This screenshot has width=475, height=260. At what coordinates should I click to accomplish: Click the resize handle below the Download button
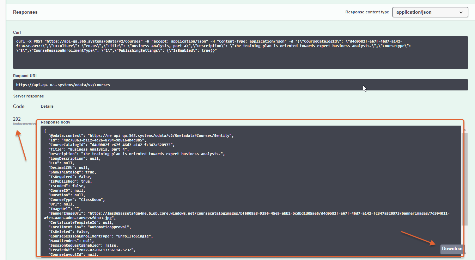click(x=465, y=253)
